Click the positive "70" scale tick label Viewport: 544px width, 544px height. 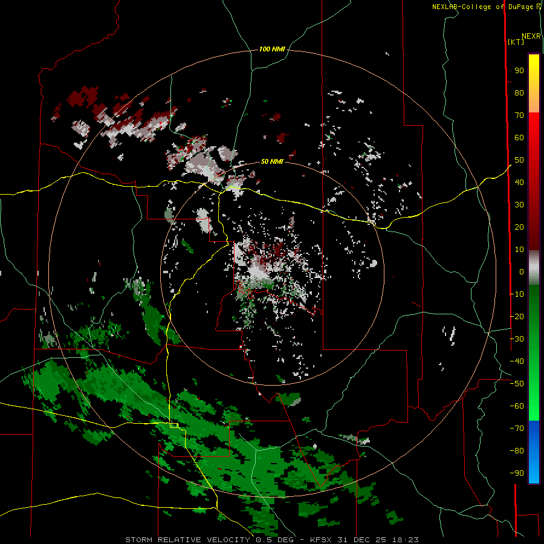(519, 115)
